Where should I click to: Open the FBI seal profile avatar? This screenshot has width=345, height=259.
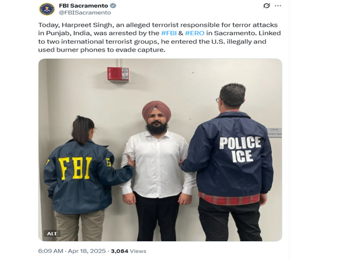(x=47, y=9)
